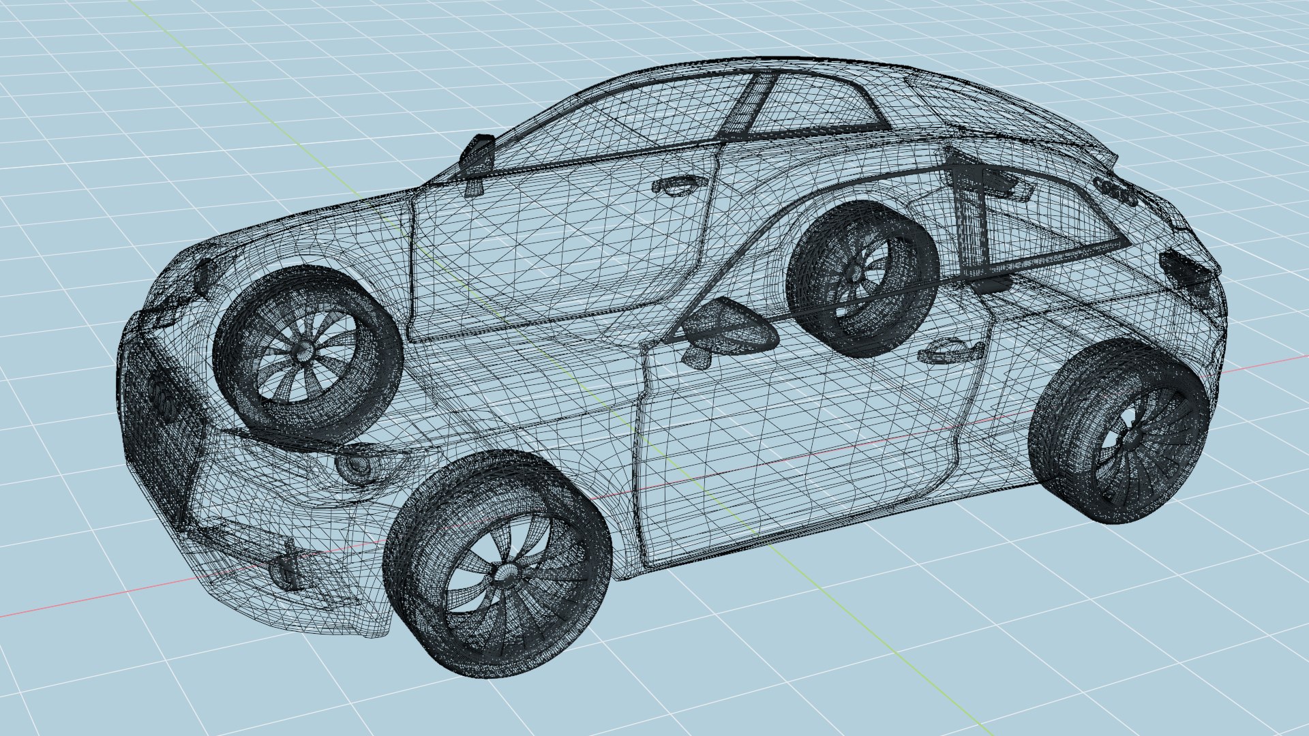Select the lowest front wheel of the car
The height and width of the screenshot is (736, 1309).
pos(497,564)
